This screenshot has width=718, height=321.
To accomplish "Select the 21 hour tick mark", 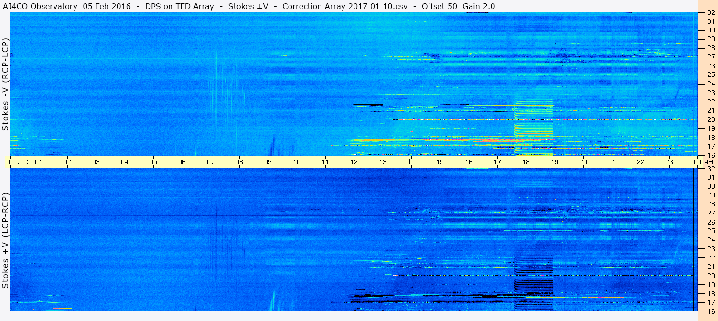I will [x=612, y=162].
